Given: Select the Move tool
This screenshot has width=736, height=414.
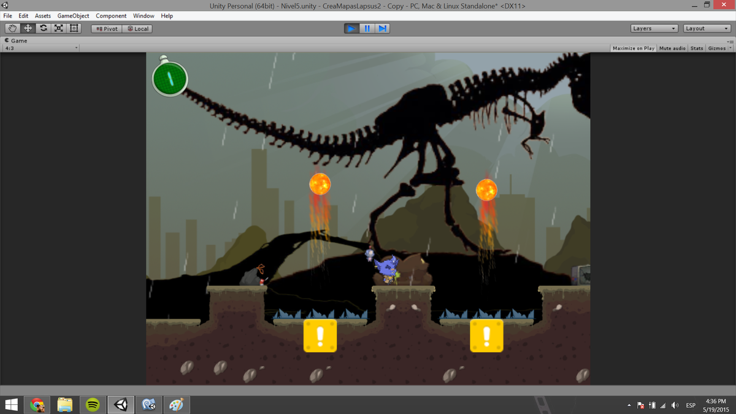Looking at the screenshot, I should [x=28, y=28].
